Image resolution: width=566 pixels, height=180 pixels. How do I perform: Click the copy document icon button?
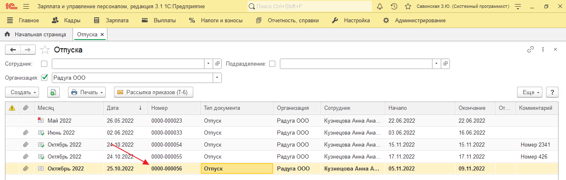53,92
